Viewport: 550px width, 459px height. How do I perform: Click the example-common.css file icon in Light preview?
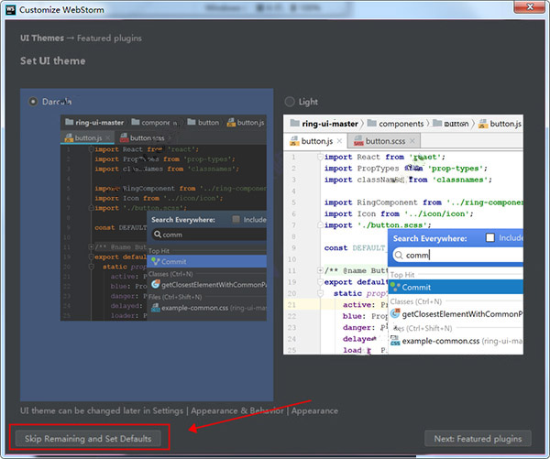(x=395, y=340)
